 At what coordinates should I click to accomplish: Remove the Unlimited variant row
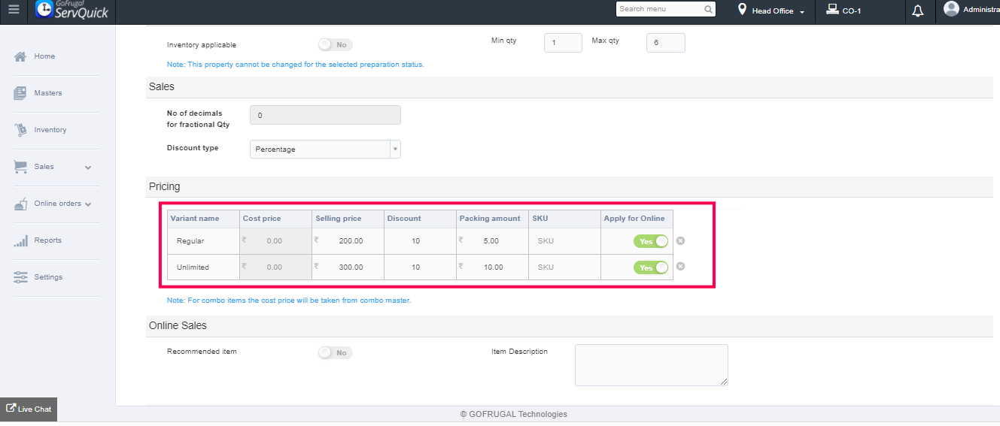(680, 267)
